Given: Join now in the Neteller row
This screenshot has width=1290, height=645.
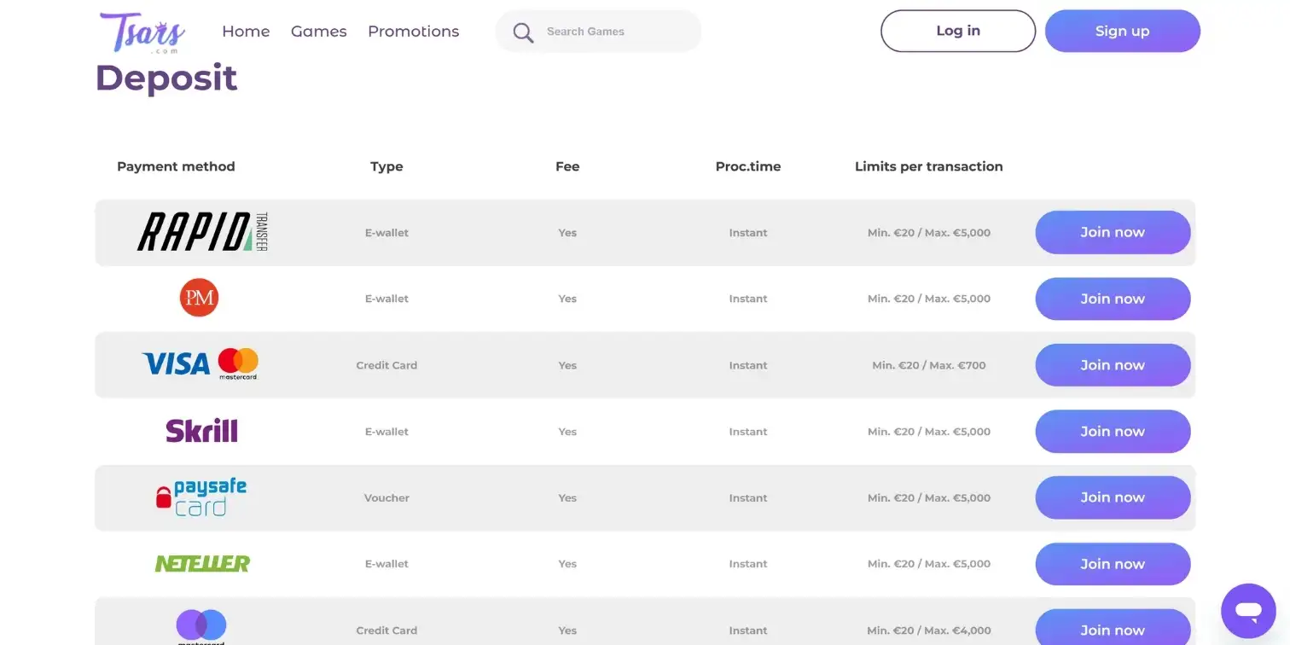Looking at the screenshot, I should click(x=1113, y=564).
